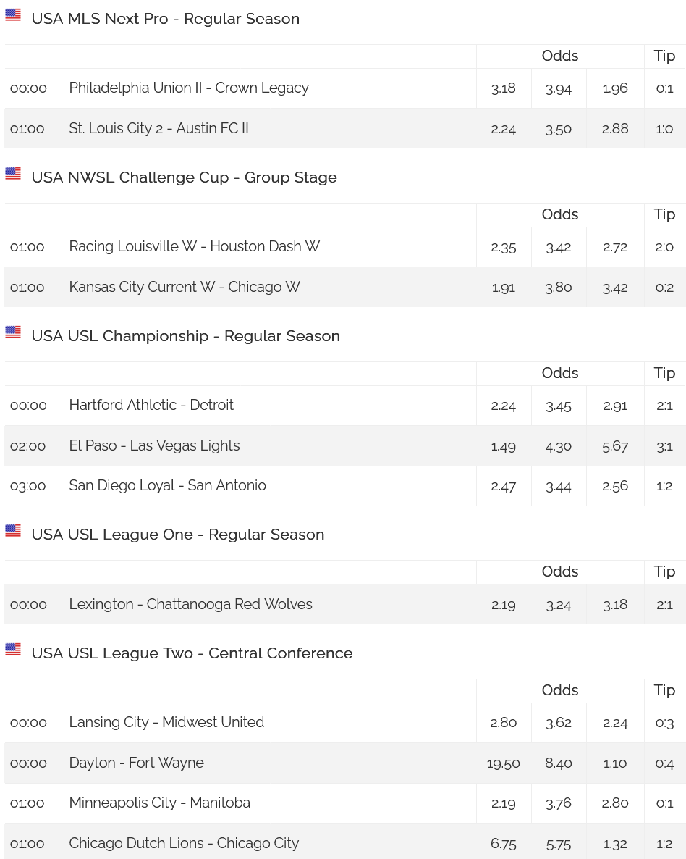The width and height of the screenshot is (686, 859).
Task: Open USA NWSL Challenge Cup Group Stage heading
Action: [184, 177]
